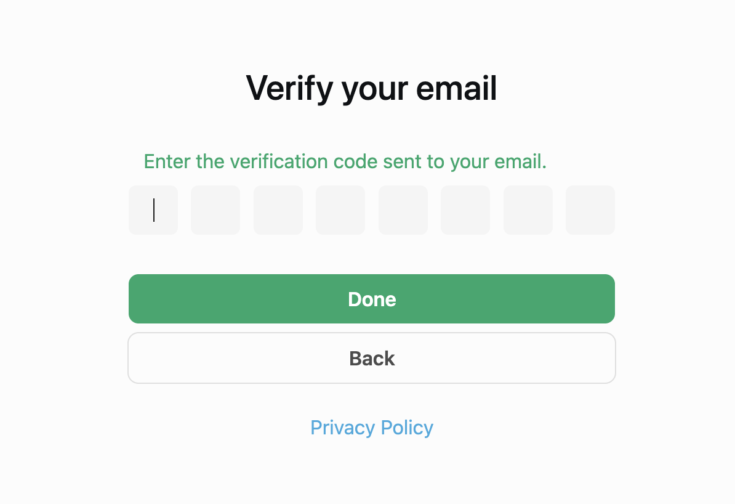Open the Privacy Policy link

[x=372, y=428]
